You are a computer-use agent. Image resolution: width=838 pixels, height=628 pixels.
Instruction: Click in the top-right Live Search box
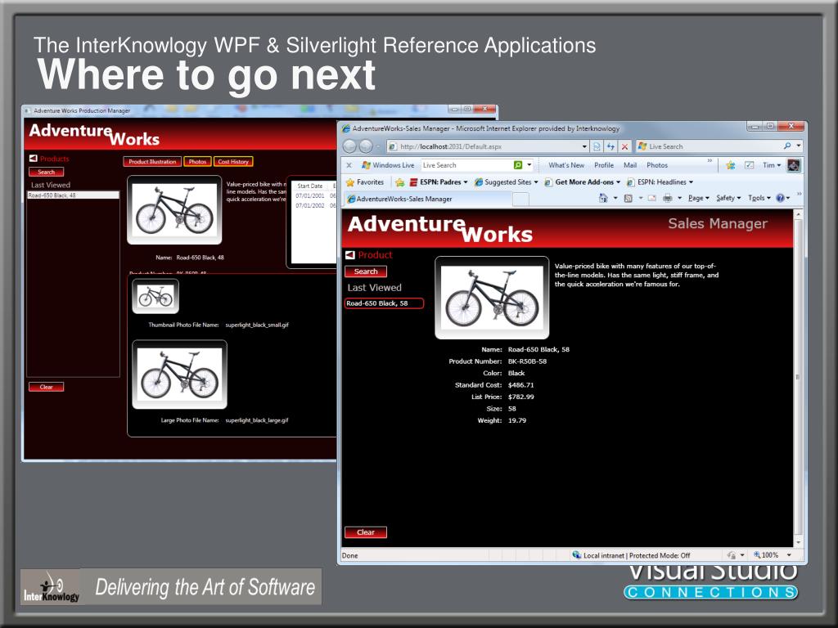[x=714, y=146]
